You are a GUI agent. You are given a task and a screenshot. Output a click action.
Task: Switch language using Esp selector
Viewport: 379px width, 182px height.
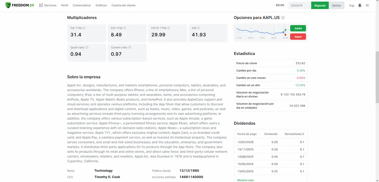pos(352,5)
